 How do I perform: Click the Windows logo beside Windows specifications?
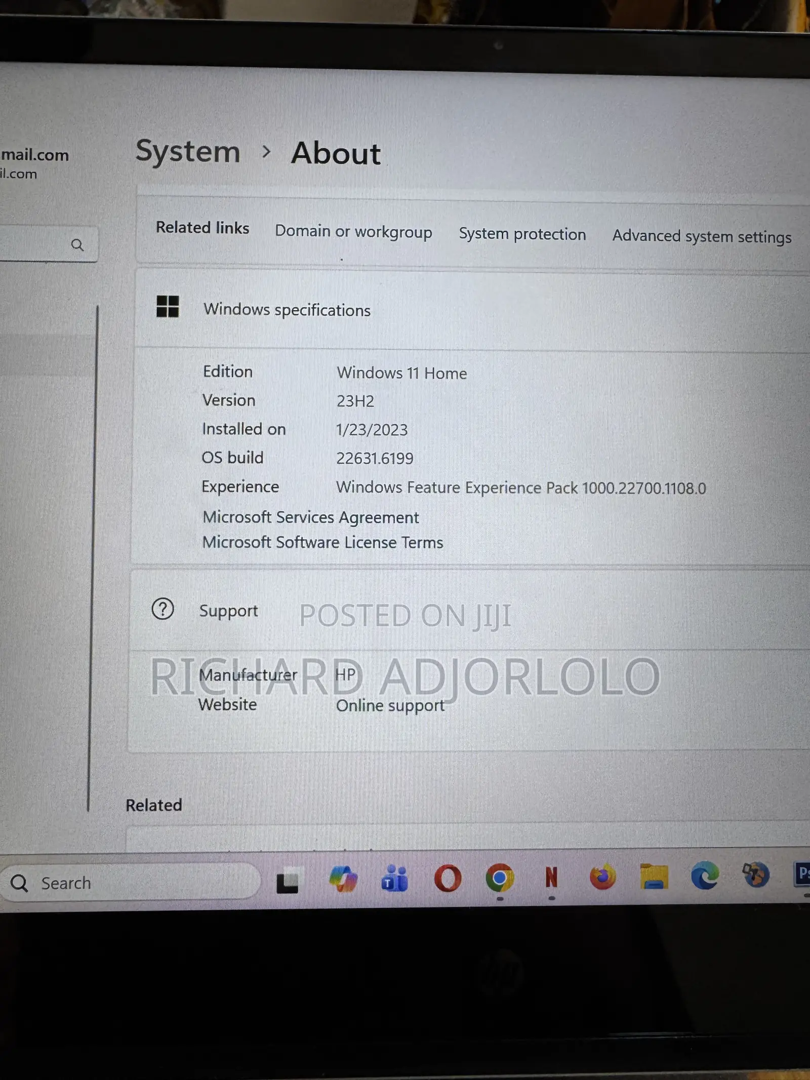(168, 307)
